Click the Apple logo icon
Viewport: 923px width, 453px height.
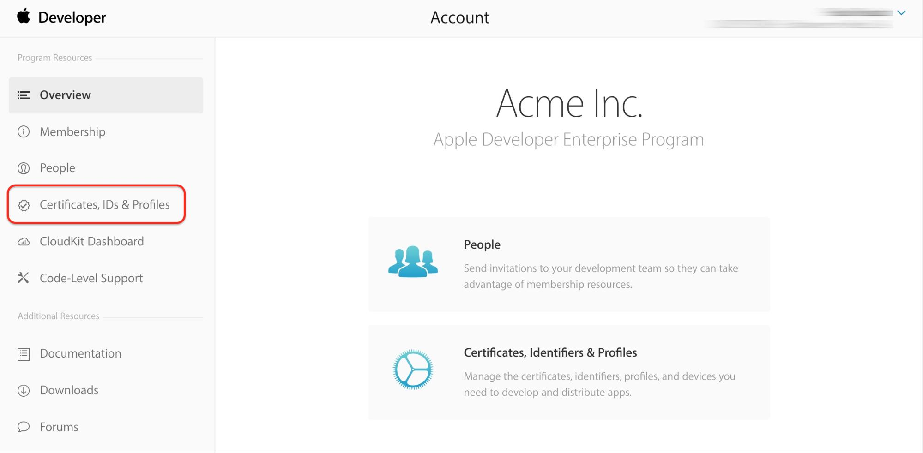pyautogui.click(x=24, y=16)
